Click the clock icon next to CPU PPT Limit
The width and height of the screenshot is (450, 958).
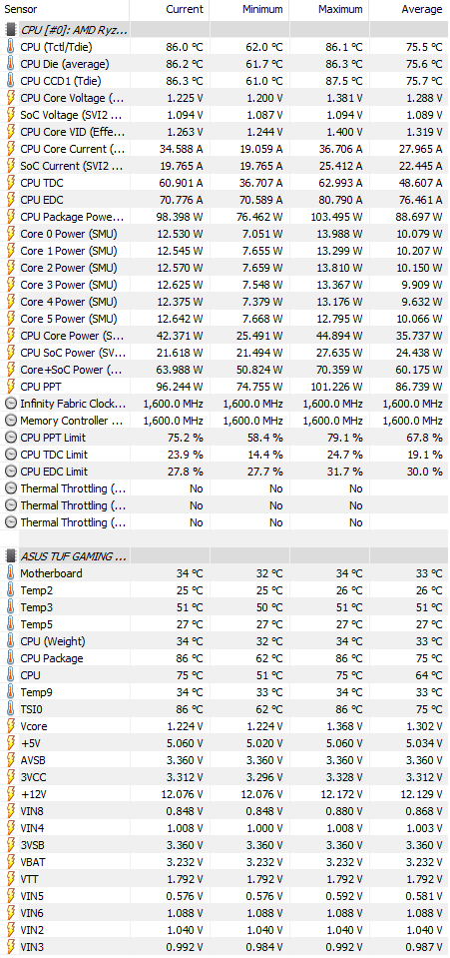10,438
